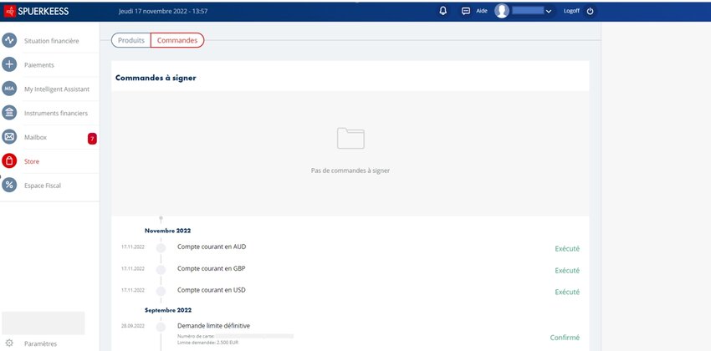Click the Mailbox badge showing 7
The image size is (711, 351).
[92, 139]
